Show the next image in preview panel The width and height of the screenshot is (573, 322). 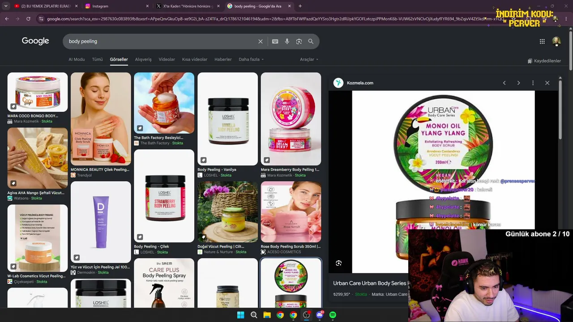tap(518, 83)
